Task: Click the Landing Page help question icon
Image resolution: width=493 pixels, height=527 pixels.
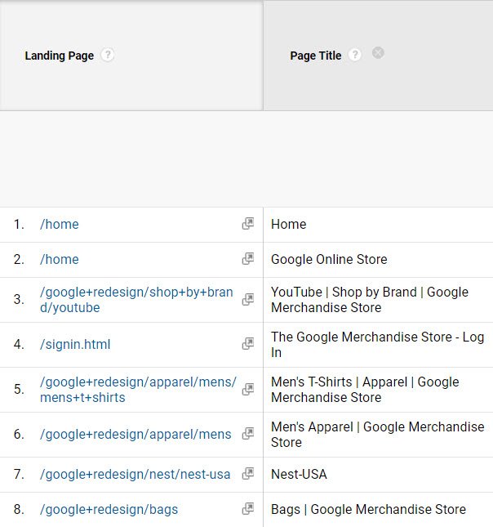Action: pos(108,56)
